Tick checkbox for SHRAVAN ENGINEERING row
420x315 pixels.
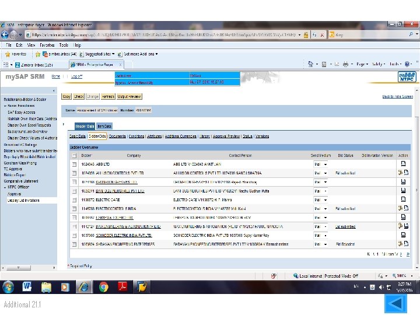click(x=74, y=244)
